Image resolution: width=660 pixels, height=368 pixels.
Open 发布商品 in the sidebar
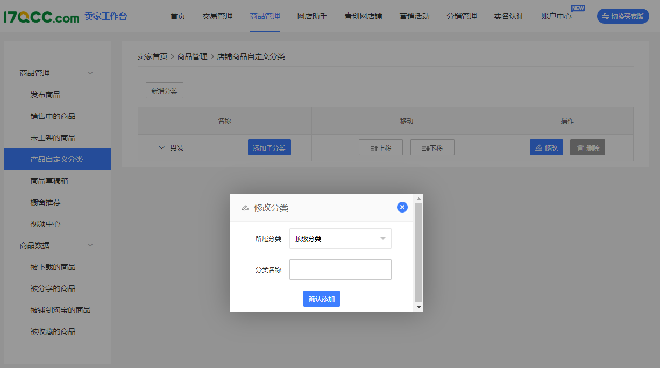coord(46,95)
